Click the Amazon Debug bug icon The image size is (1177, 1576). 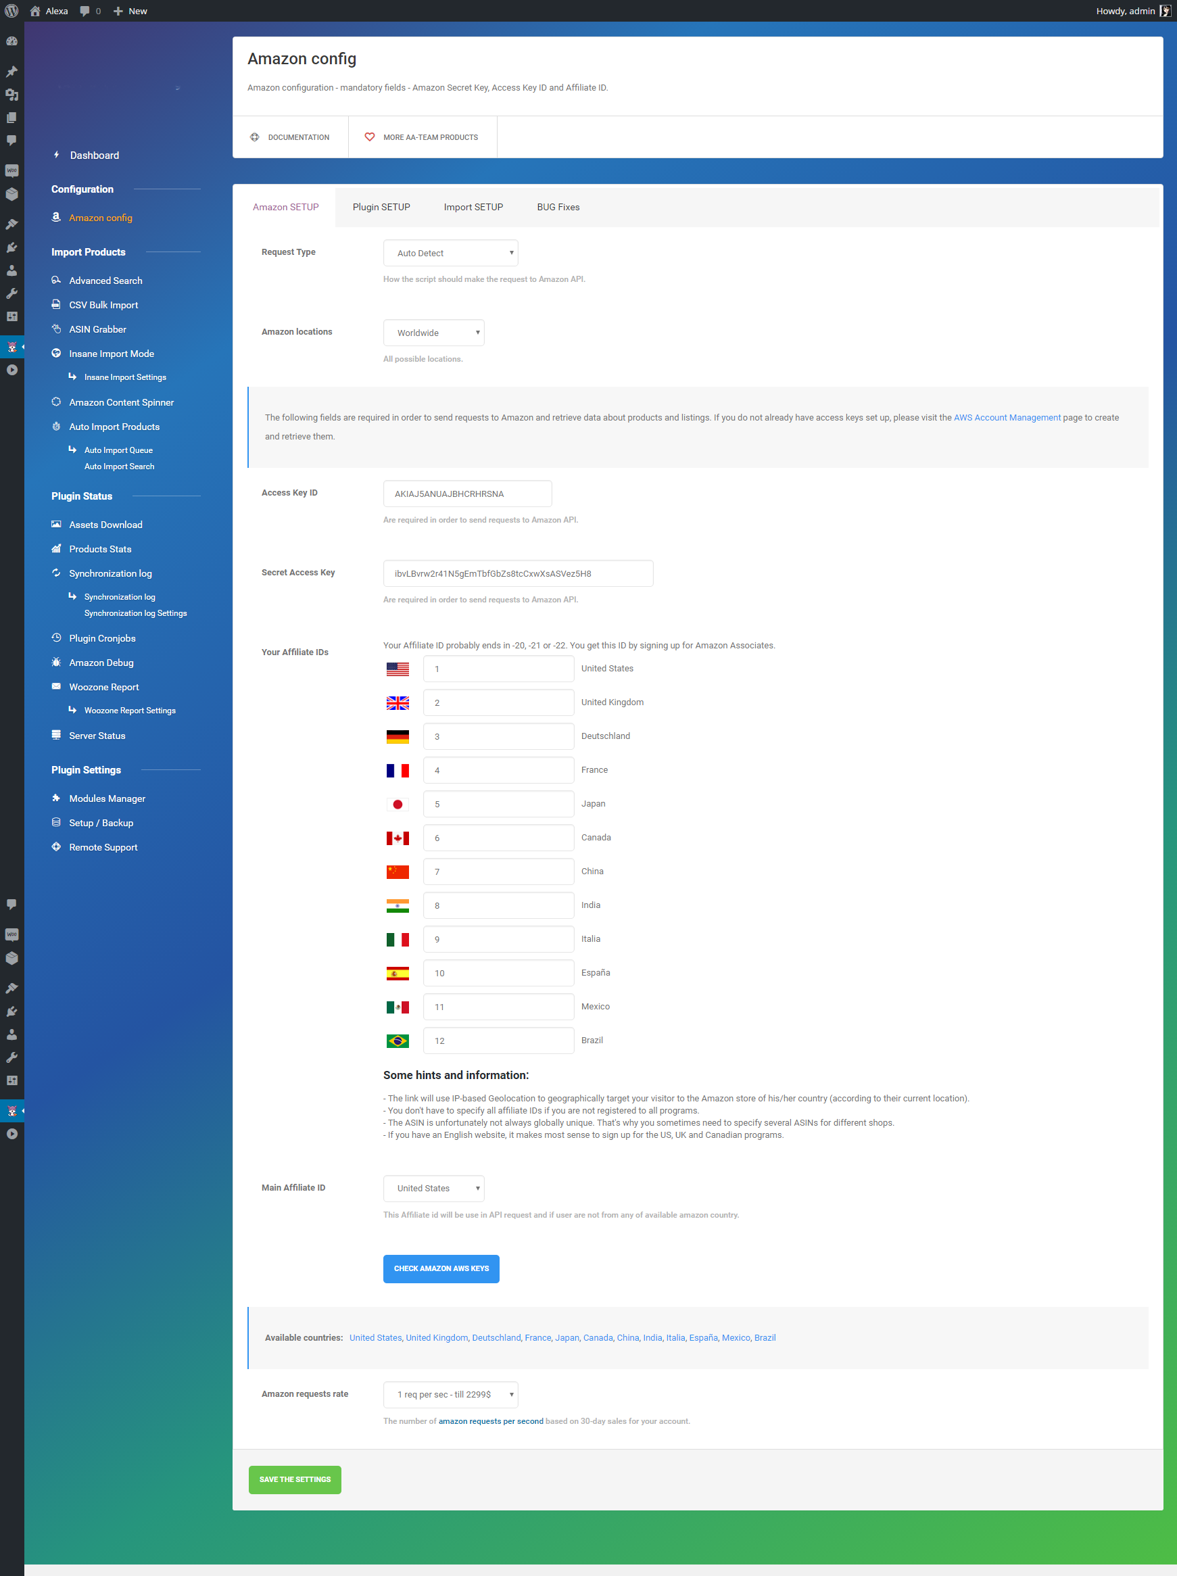click(56, 662)
